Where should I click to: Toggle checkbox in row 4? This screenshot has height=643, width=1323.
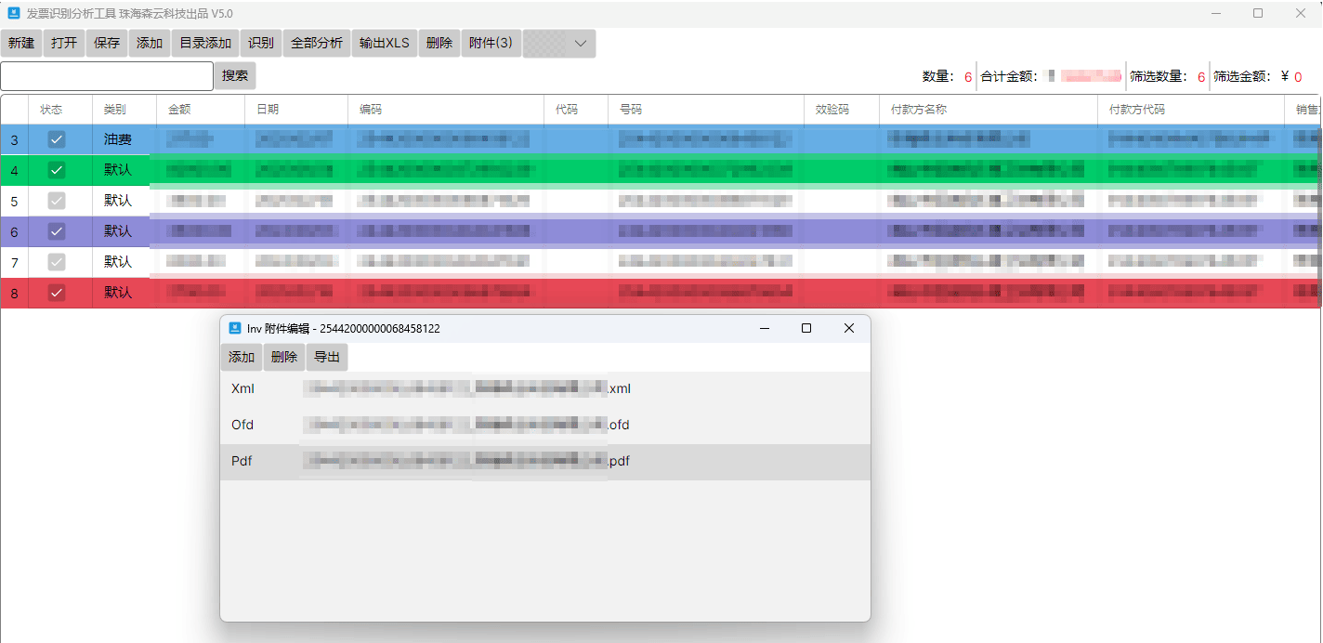click(x=57, y=170)
